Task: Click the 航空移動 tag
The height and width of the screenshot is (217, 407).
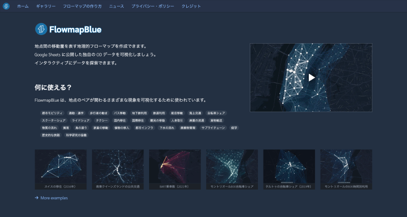Action: (x=177, y=113)
